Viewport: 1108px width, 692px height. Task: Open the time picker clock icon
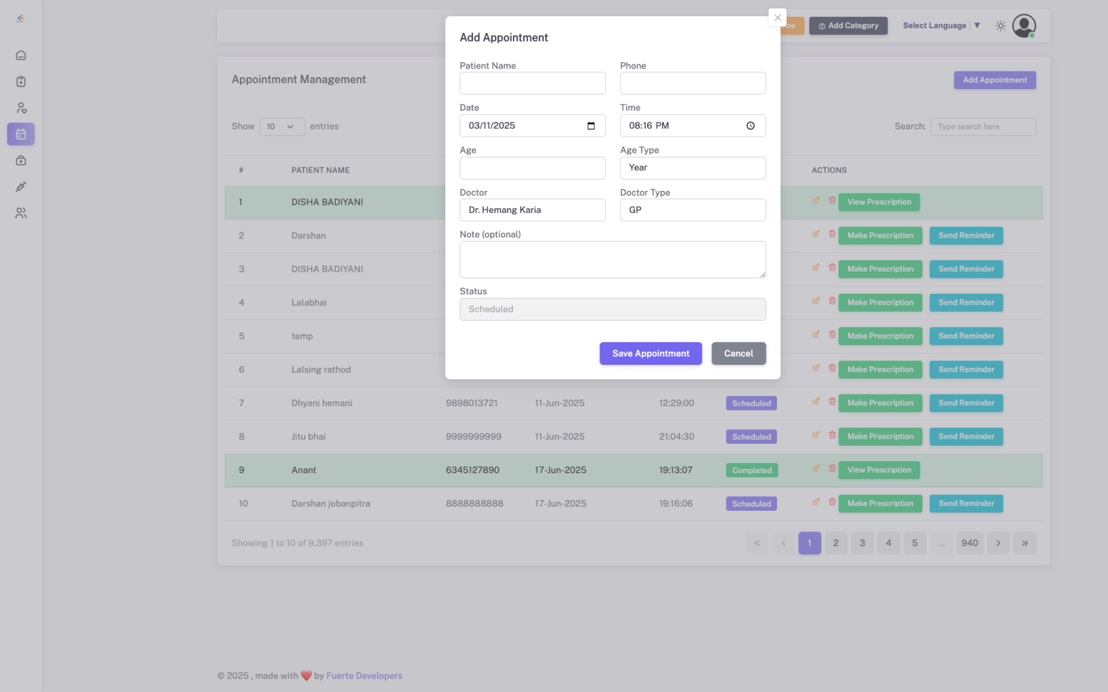(750, 125)
